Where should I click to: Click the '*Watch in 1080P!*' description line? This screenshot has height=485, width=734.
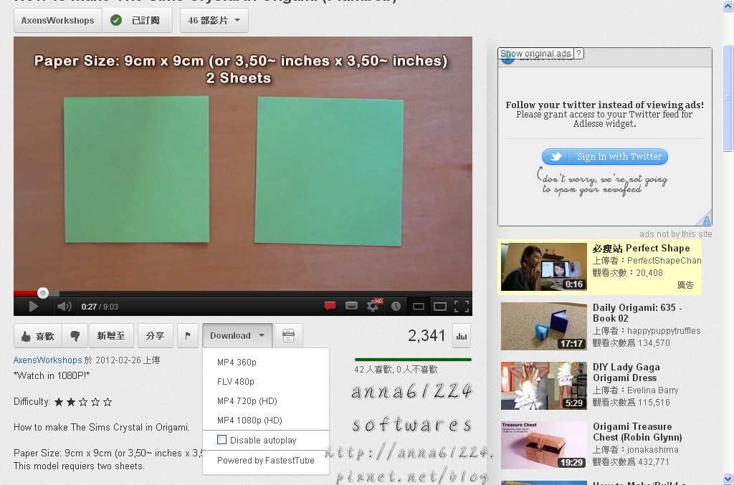point(52,375)
